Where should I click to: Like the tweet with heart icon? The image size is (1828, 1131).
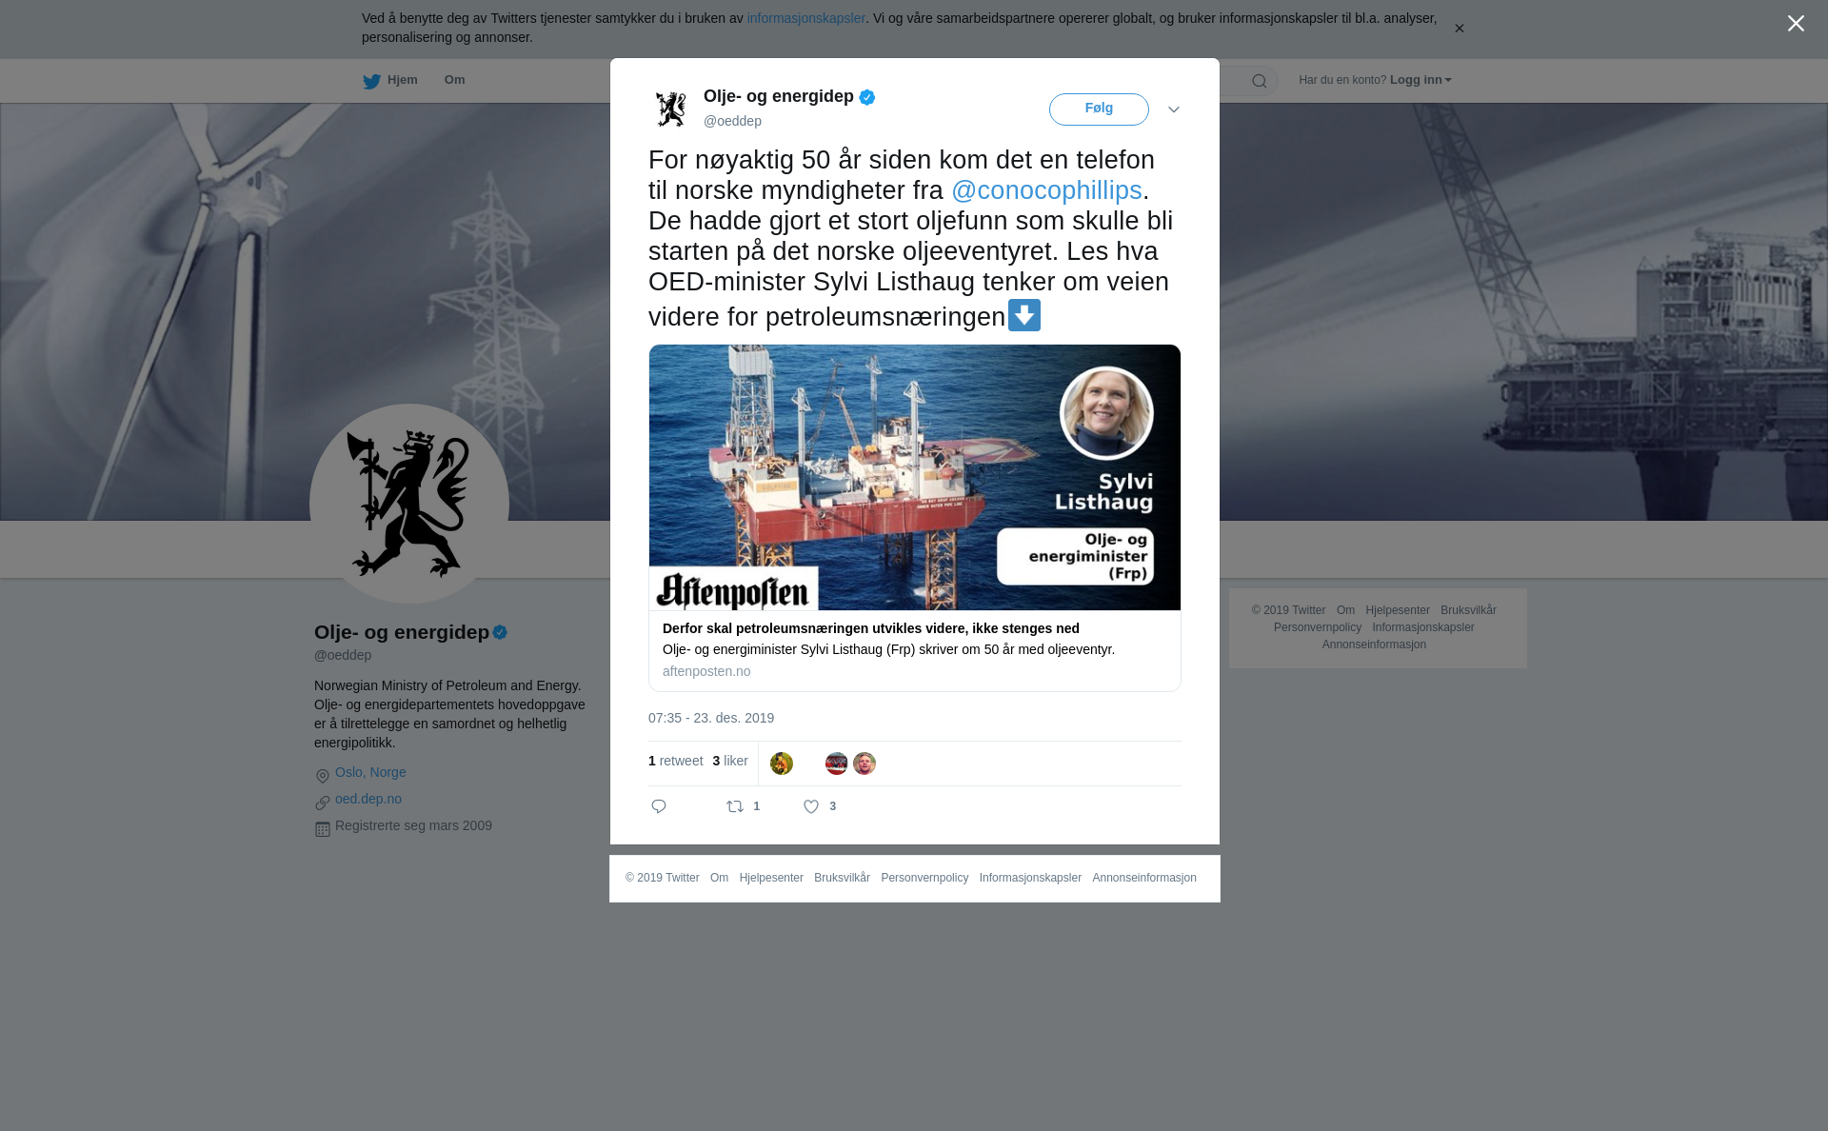(x=811, y=806)
